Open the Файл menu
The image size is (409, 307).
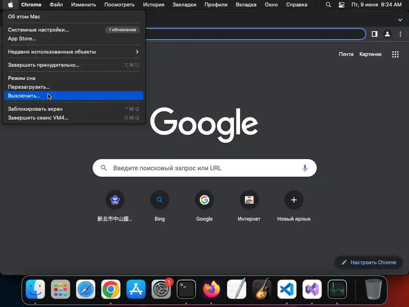[56, 4]
